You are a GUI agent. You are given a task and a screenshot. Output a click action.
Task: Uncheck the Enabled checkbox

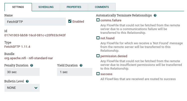70,21
